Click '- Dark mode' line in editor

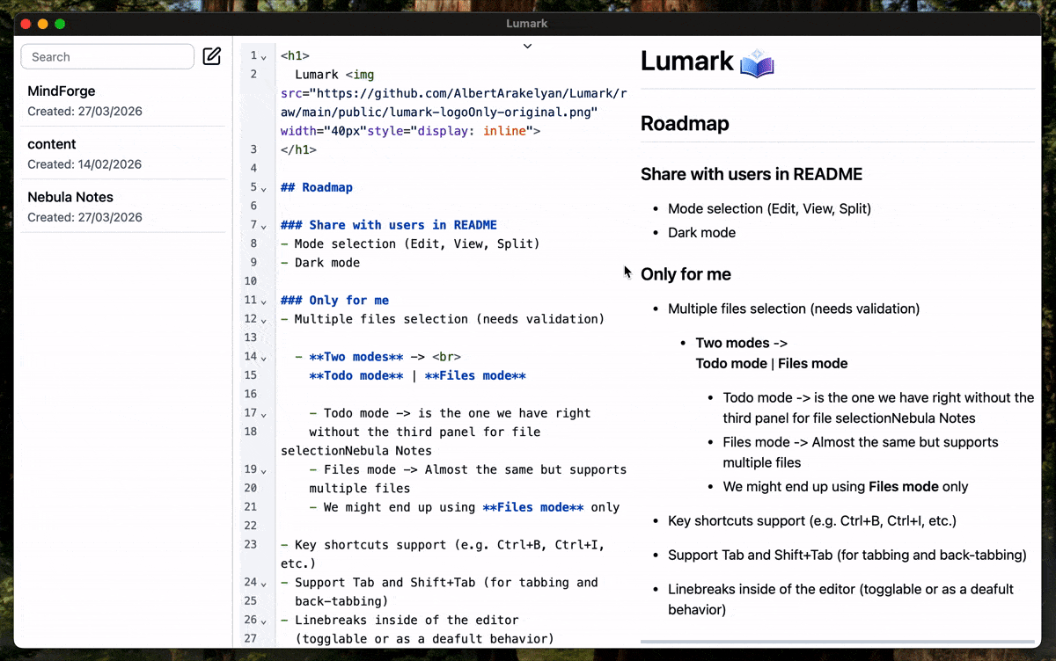[320, 262]
